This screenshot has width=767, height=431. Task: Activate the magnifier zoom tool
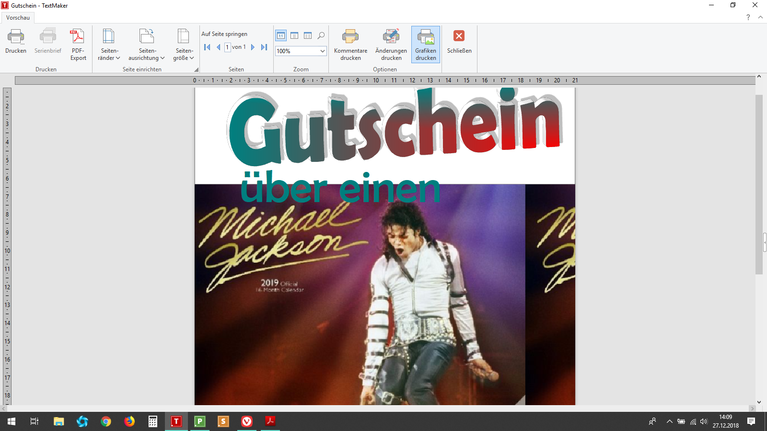coord(321,35)
